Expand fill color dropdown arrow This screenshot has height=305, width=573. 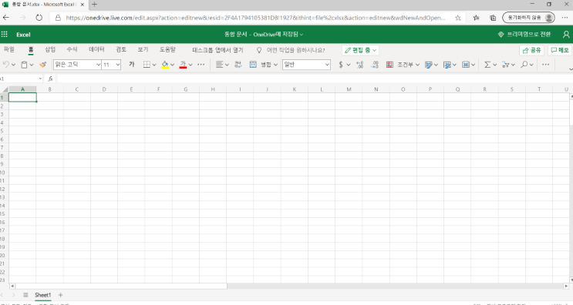click(x=173, y=65)
